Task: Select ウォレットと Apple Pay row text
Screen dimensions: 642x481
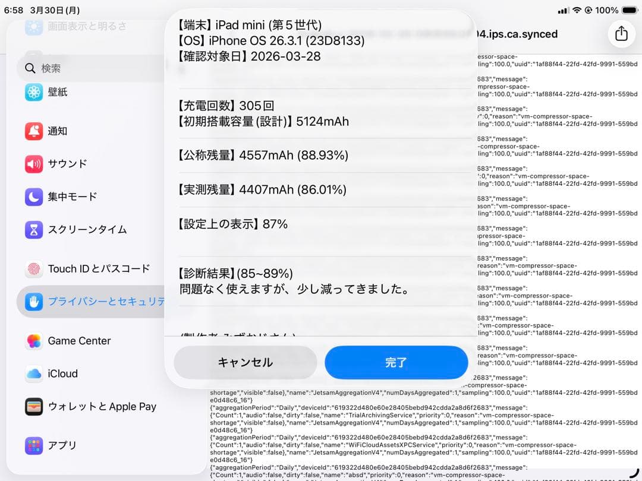Action: point(102,407)
